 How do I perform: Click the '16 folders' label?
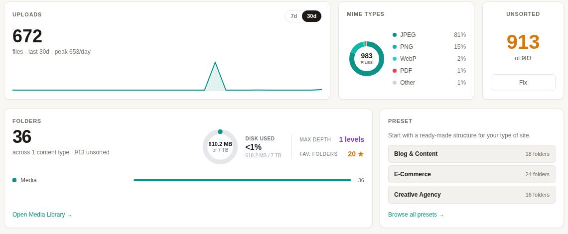537,195
